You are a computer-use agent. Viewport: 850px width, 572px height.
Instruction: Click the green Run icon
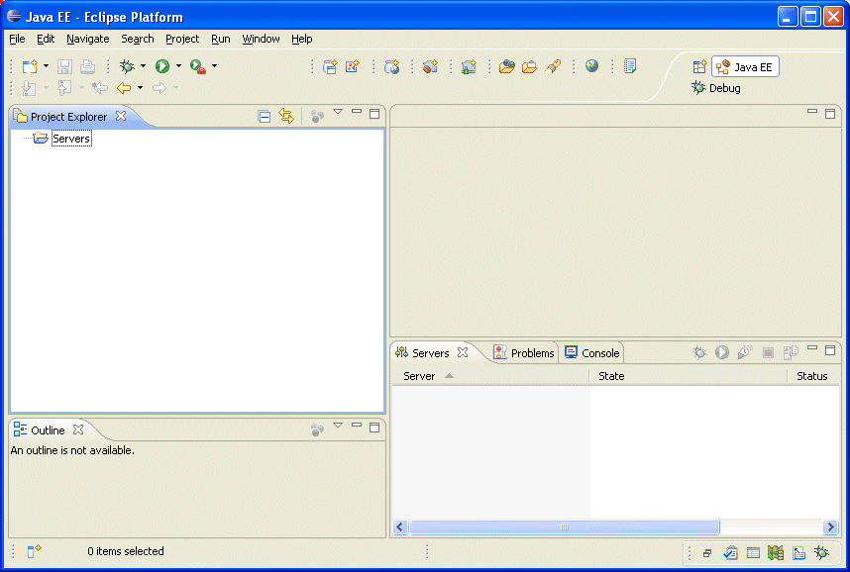coord(162,66)
